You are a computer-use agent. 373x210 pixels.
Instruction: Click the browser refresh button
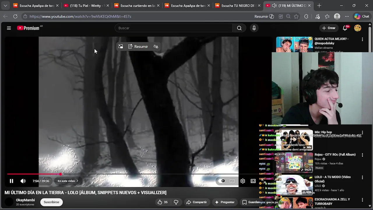tap(15, 17)
